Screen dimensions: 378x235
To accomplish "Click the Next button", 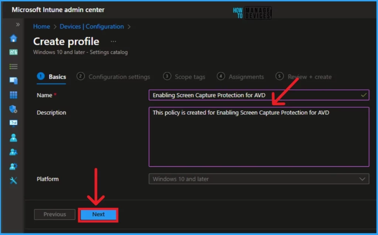I will (98, 214).
